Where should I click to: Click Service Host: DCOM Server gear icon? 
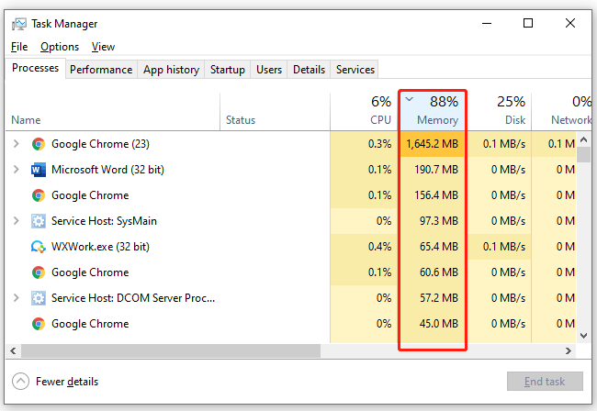coord(39,298)
